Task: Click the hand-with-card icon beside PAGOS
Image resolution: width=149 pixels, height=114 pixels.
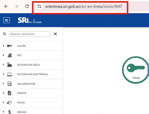Action: coord(10,102)
